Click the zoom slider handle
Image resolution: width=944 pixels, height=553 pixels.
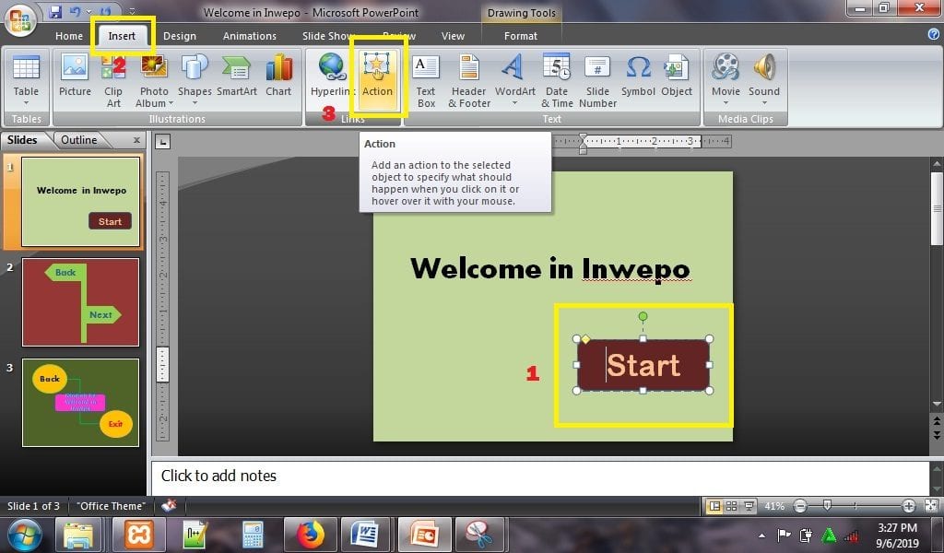click(828, 506)
